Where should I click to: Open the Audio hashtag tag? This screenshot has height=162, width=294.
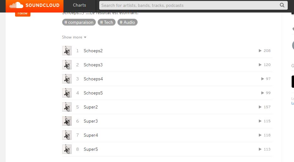(128, 22)
